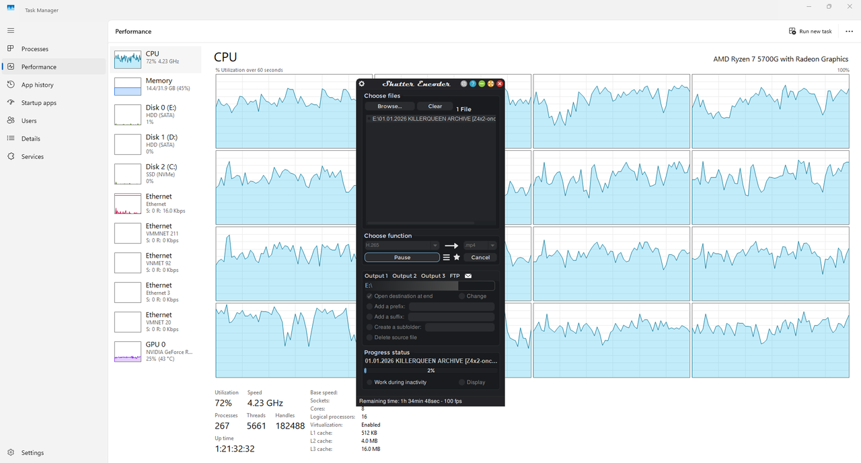Enable Delete source file checkbox

(369, 337)
